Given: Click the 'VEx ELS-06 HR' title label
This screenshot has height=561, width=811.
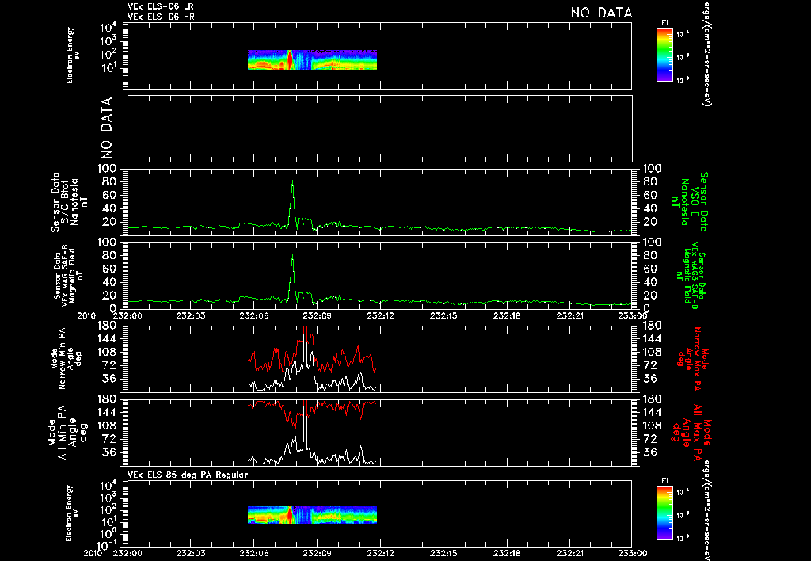Looking at the screenshot, I should pos(160,17).
